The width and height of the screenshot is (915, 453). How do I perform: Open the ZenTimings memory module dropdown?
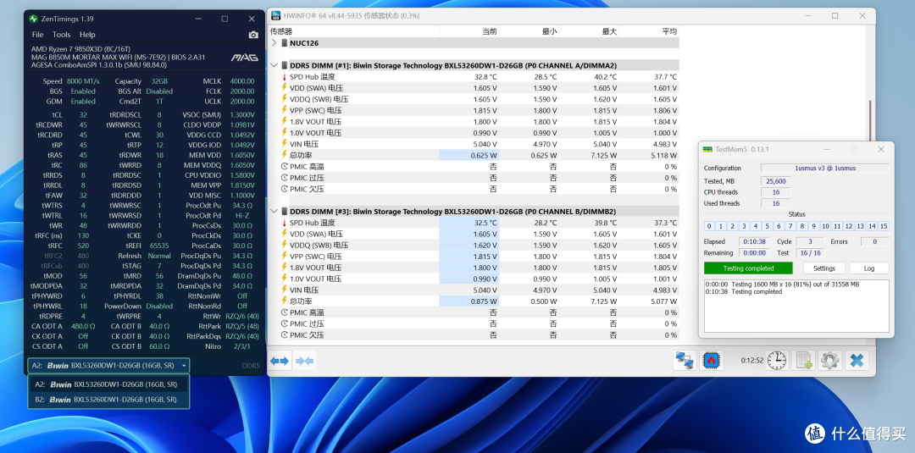click(x=108, y=366)
